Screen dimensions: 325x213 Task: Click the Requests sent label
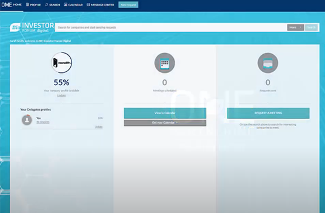coord(268,90)
